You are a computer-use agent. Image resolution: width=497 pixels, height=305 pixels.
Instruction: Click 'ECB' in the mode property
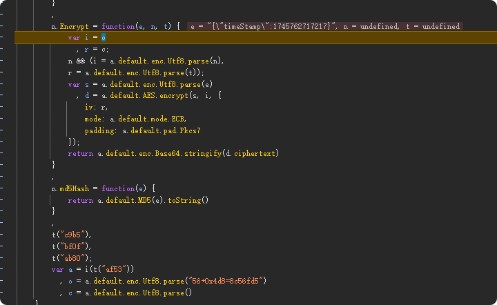178,119
